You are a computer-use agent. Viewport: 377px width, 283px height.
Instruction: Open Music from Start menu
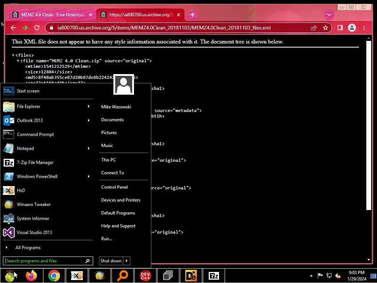click(x=107, y=145)
